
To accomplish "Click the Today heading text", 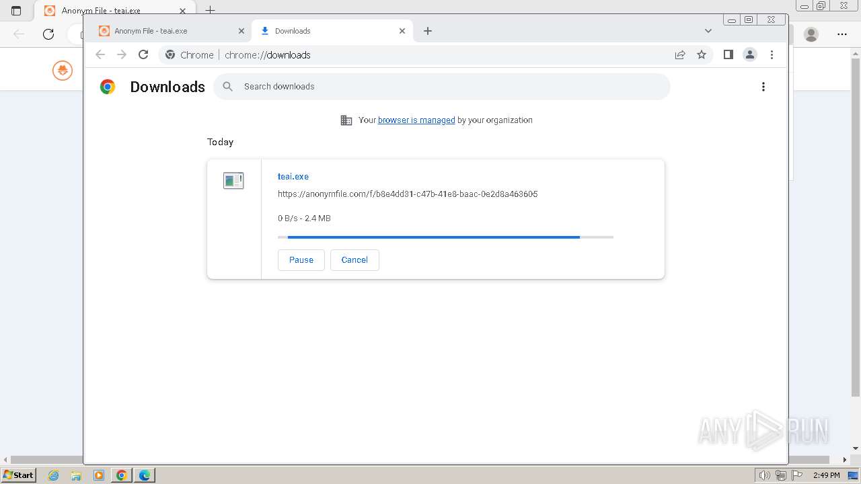I will click(220, 143).
